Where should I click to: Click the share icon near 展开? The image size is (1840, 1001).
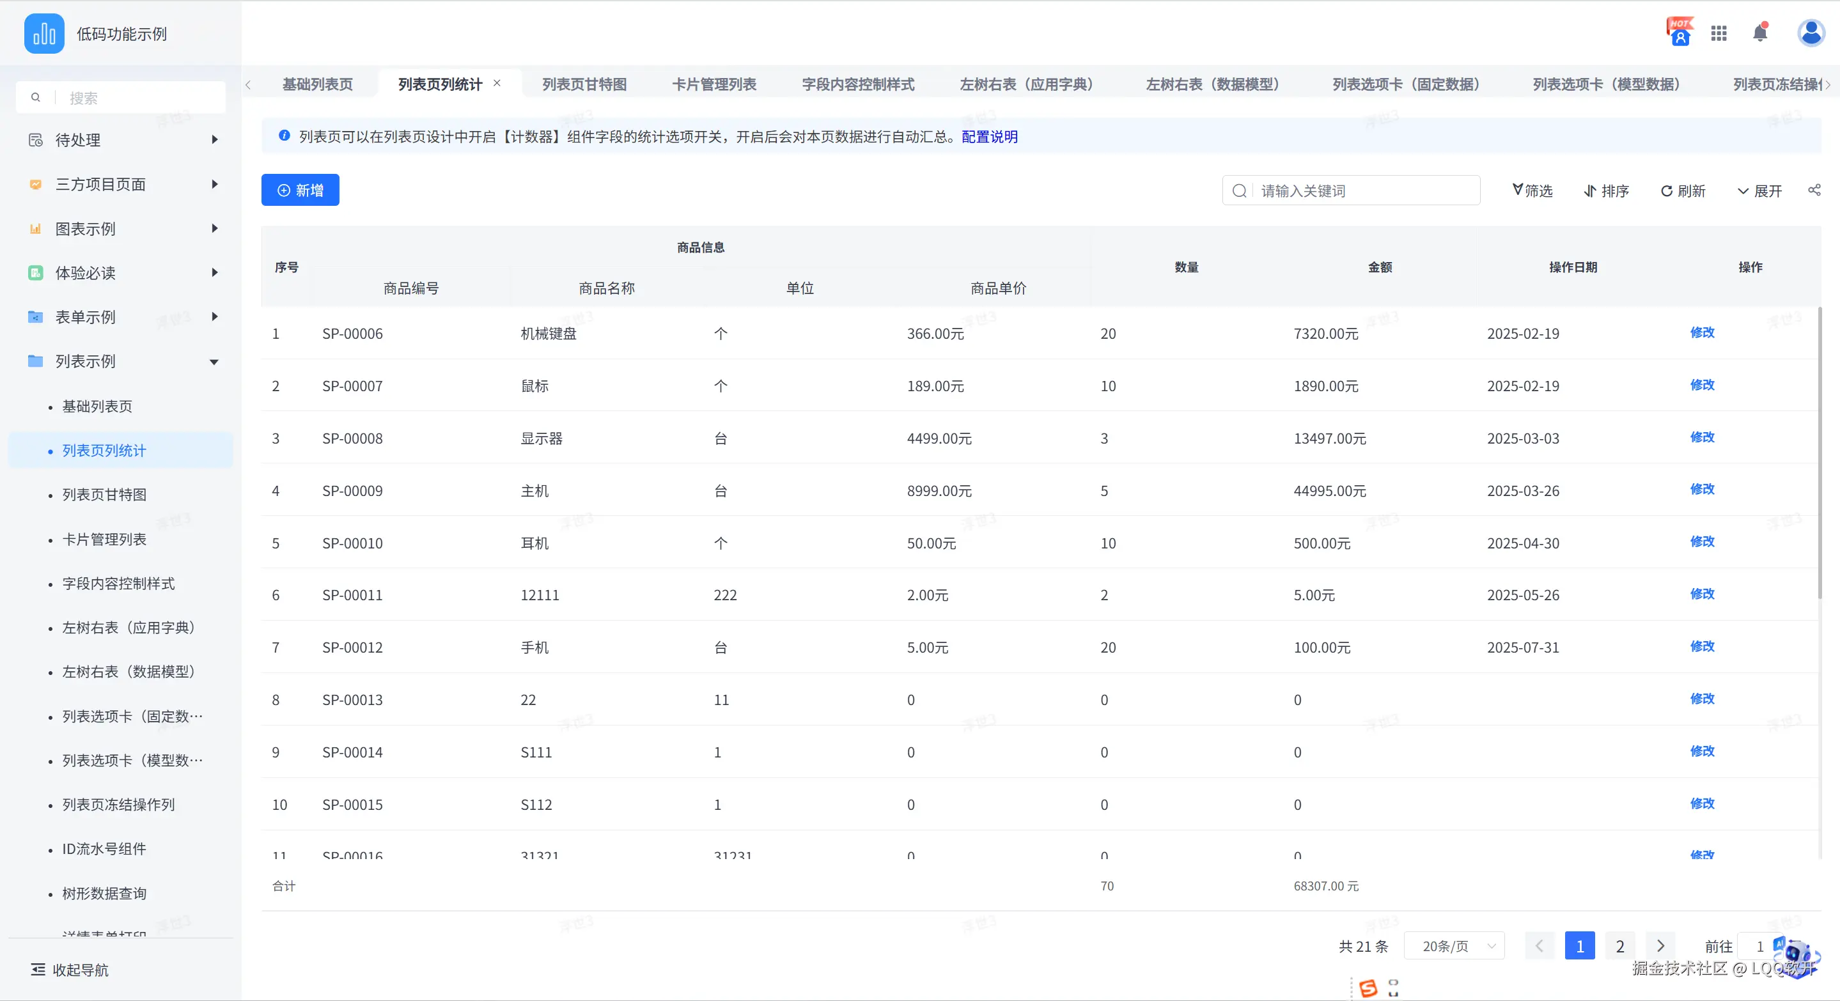point(1814,190)
